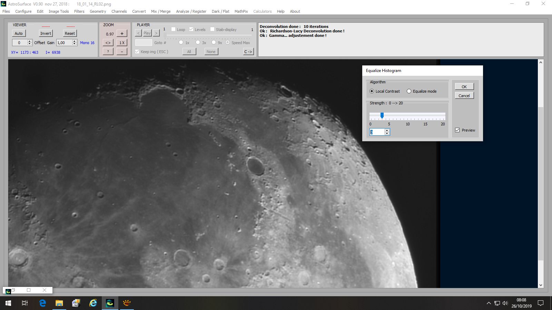Click the player next frame arrow
552x310 pixels.
156,33
